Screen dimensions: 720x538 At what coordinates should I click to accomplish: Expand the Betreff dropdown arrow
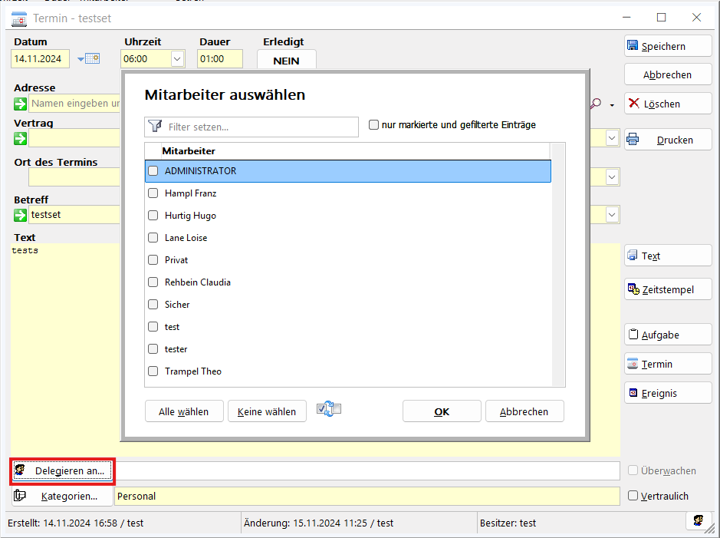[x=612, y=215]
